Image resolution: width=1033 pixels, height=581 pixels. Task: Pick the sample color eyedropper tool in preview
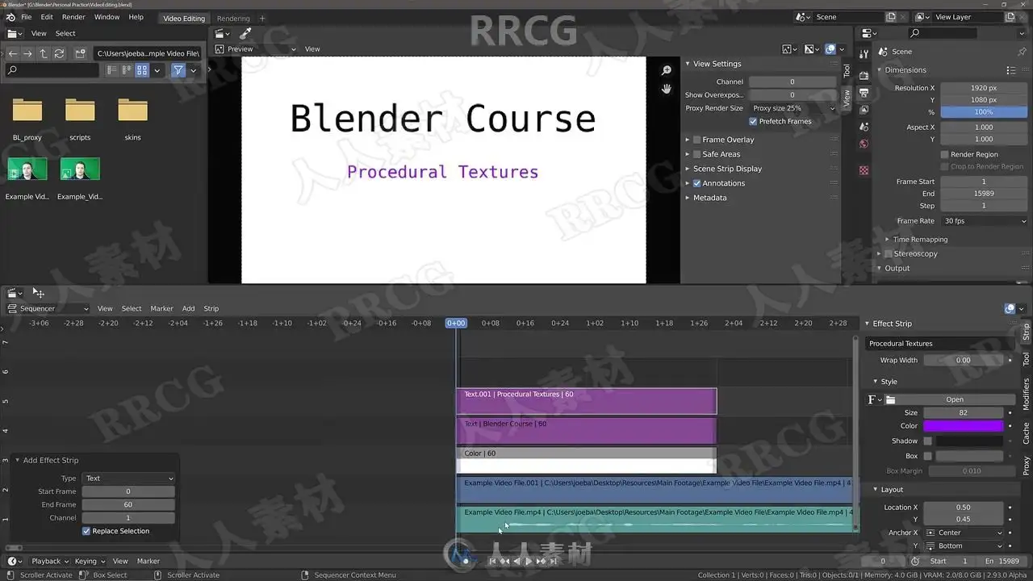coord(246,33)
